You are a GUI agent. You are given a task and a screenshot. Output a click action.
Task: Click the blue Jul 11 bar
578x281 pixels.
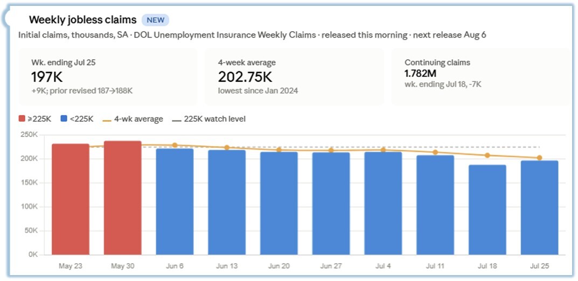point(435,205)
